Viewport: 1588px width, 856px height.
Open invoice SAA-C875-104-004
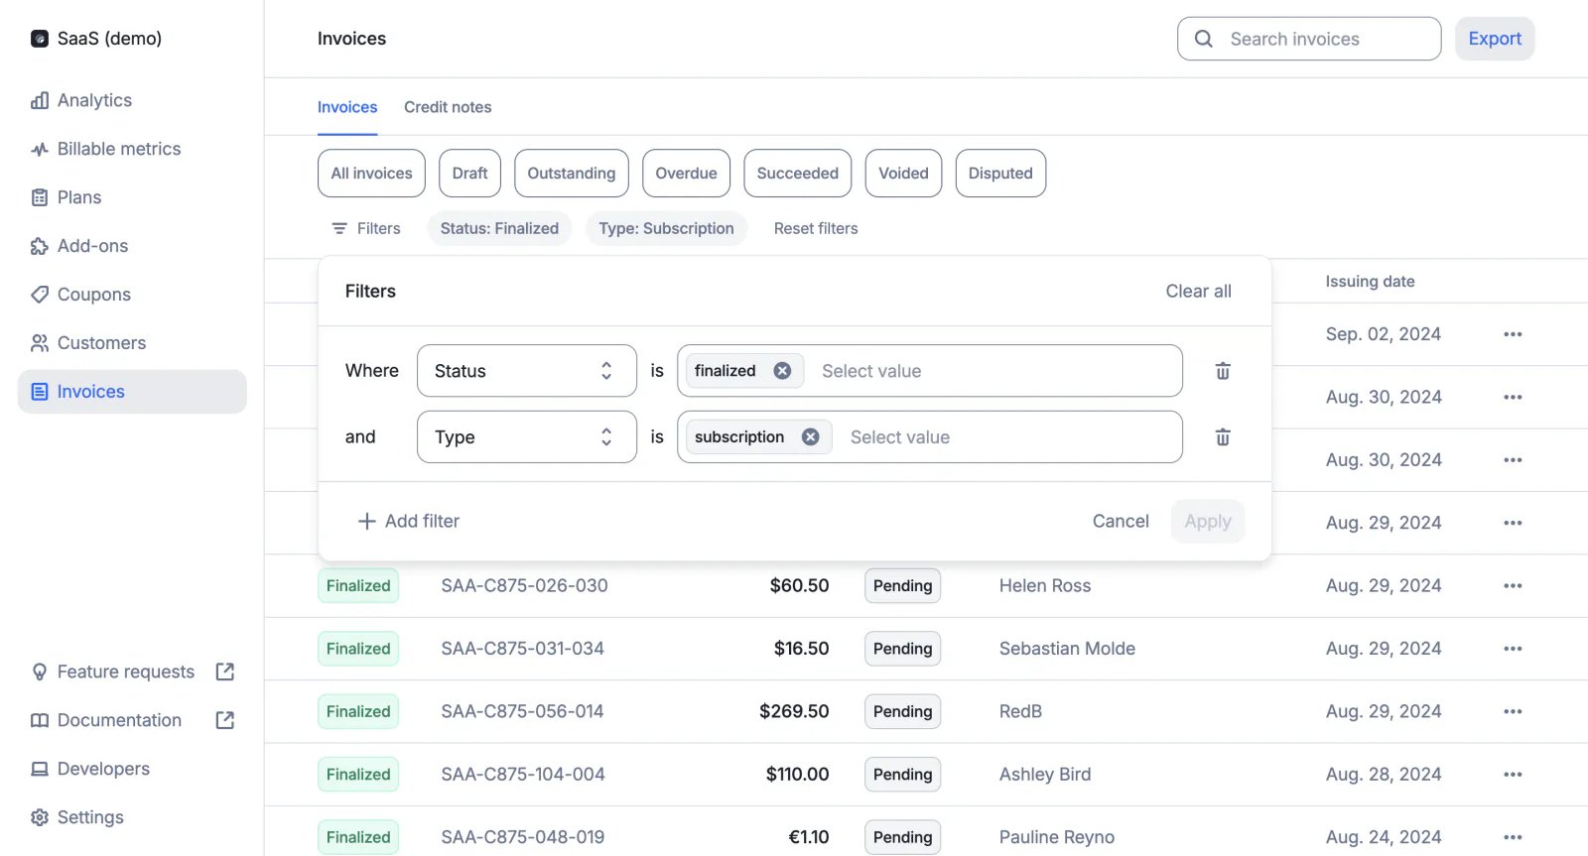coord(523,775)
